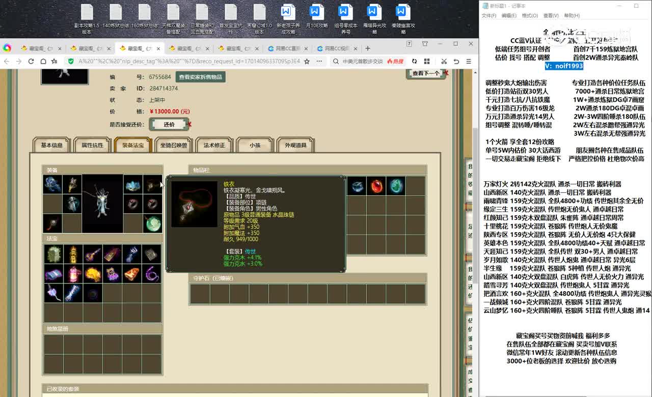Select the teal green gem inventory item

[x=396, y=186]
